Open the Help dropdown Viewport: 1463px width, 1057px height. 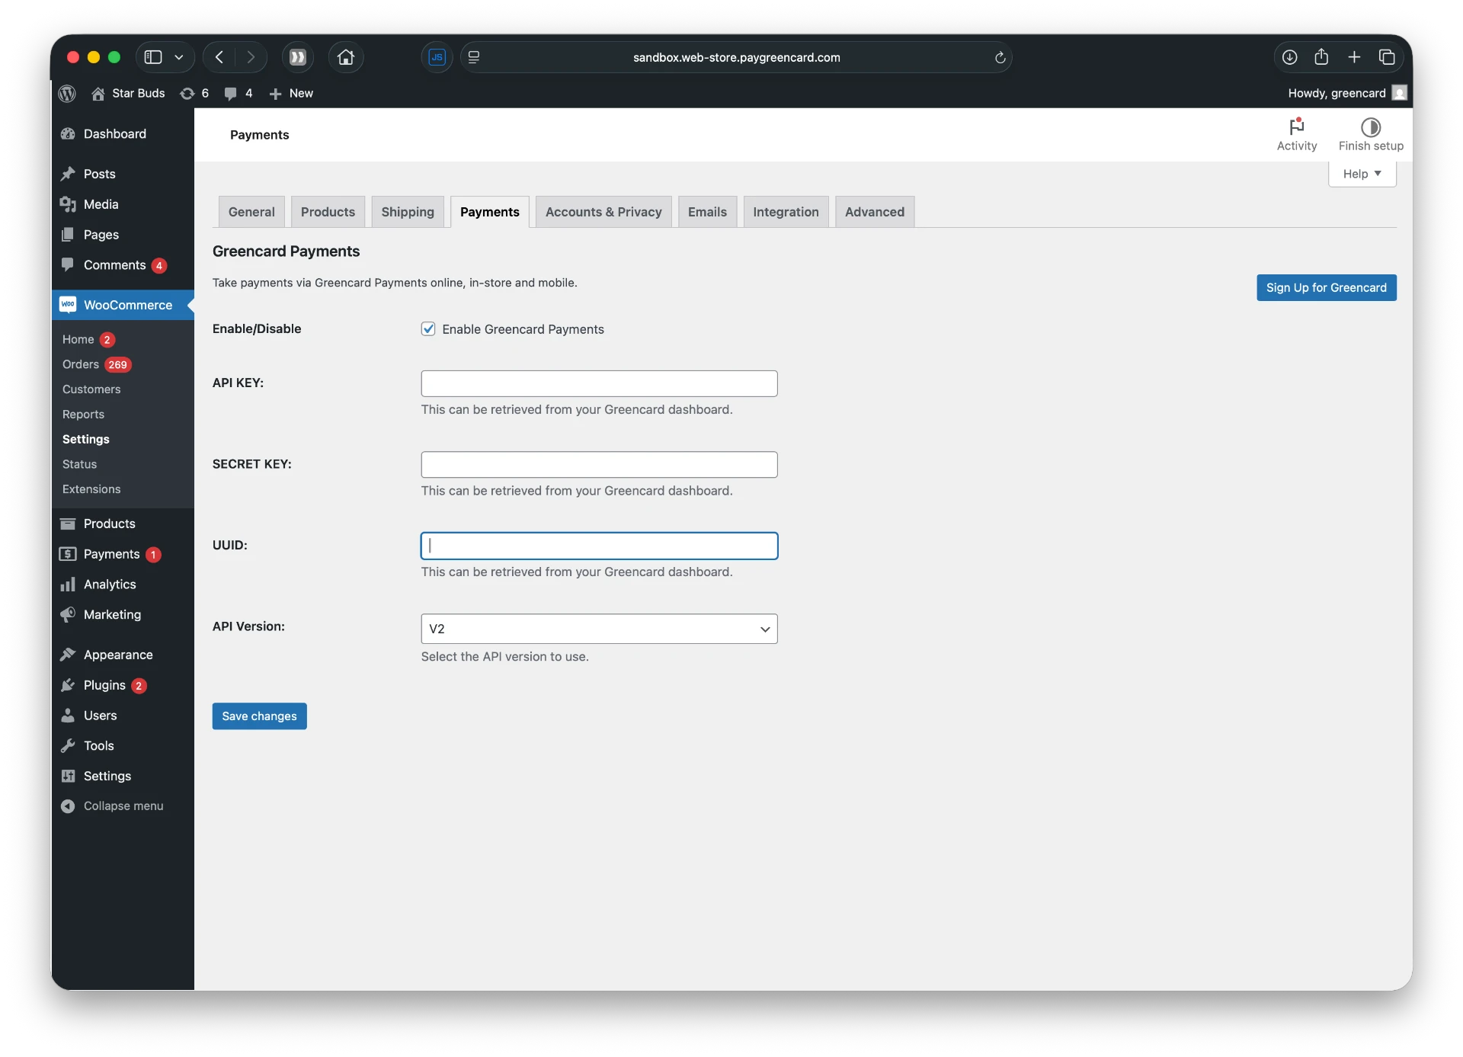click(1362, 174)
